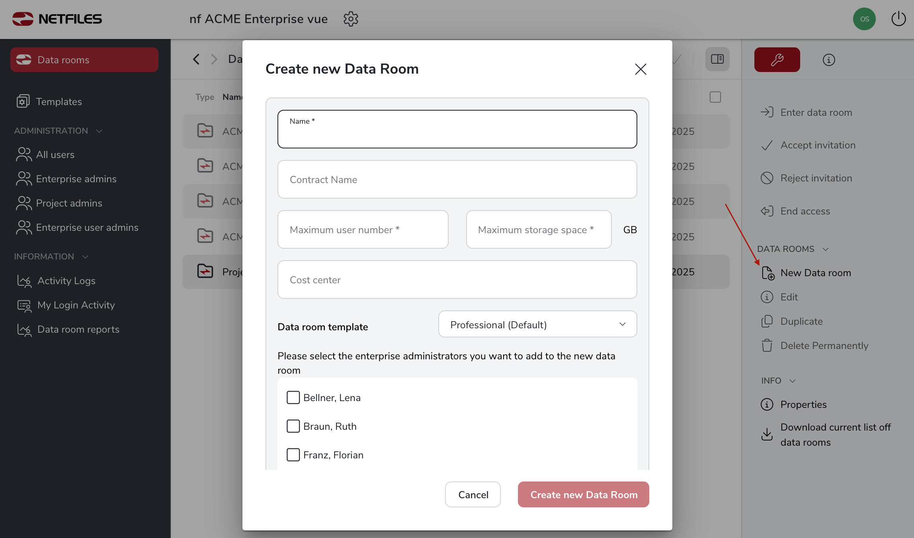This screenshot has height=538, width=914.
Task: Open Activity Logs in the sidebar
Action: [x=66, y=281]
